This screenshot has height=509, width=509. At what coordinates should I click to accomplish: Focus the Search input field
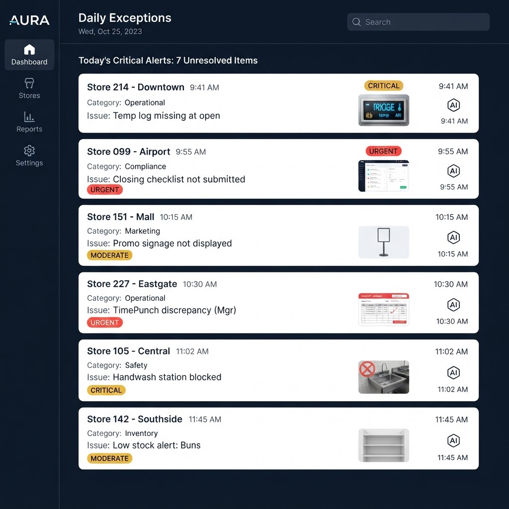(418, 22)
